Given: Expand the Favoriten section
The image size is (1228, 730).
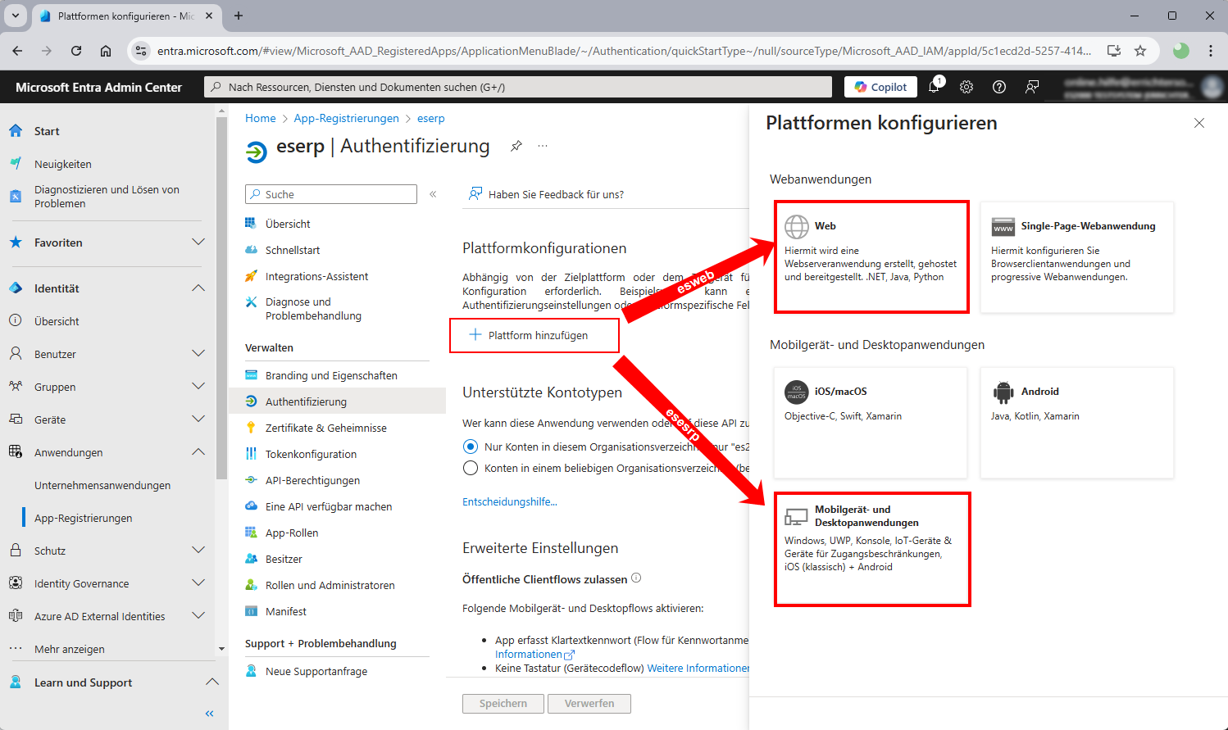Looking at the screenshot, I should 198,243.
